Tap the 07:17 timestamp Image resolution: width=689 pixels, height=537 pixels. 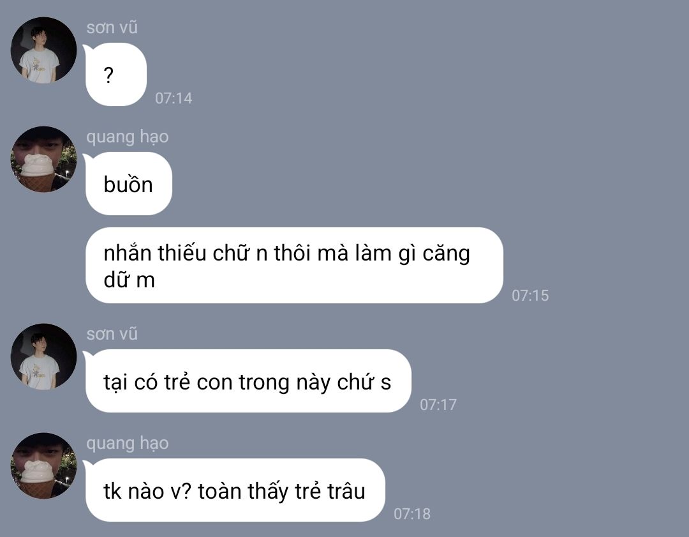[438, 405]
